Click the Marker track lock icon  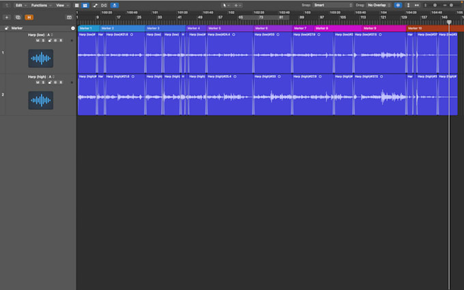pos(7,28)
